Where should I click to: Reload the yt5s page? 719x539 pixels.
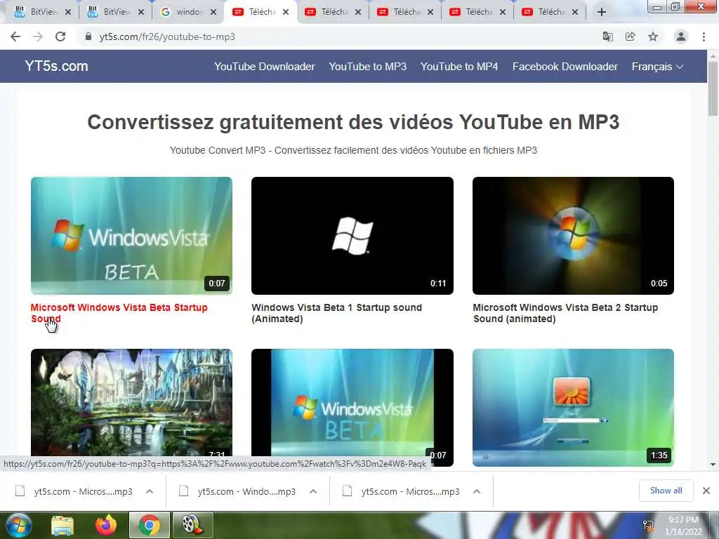(60, 36)
